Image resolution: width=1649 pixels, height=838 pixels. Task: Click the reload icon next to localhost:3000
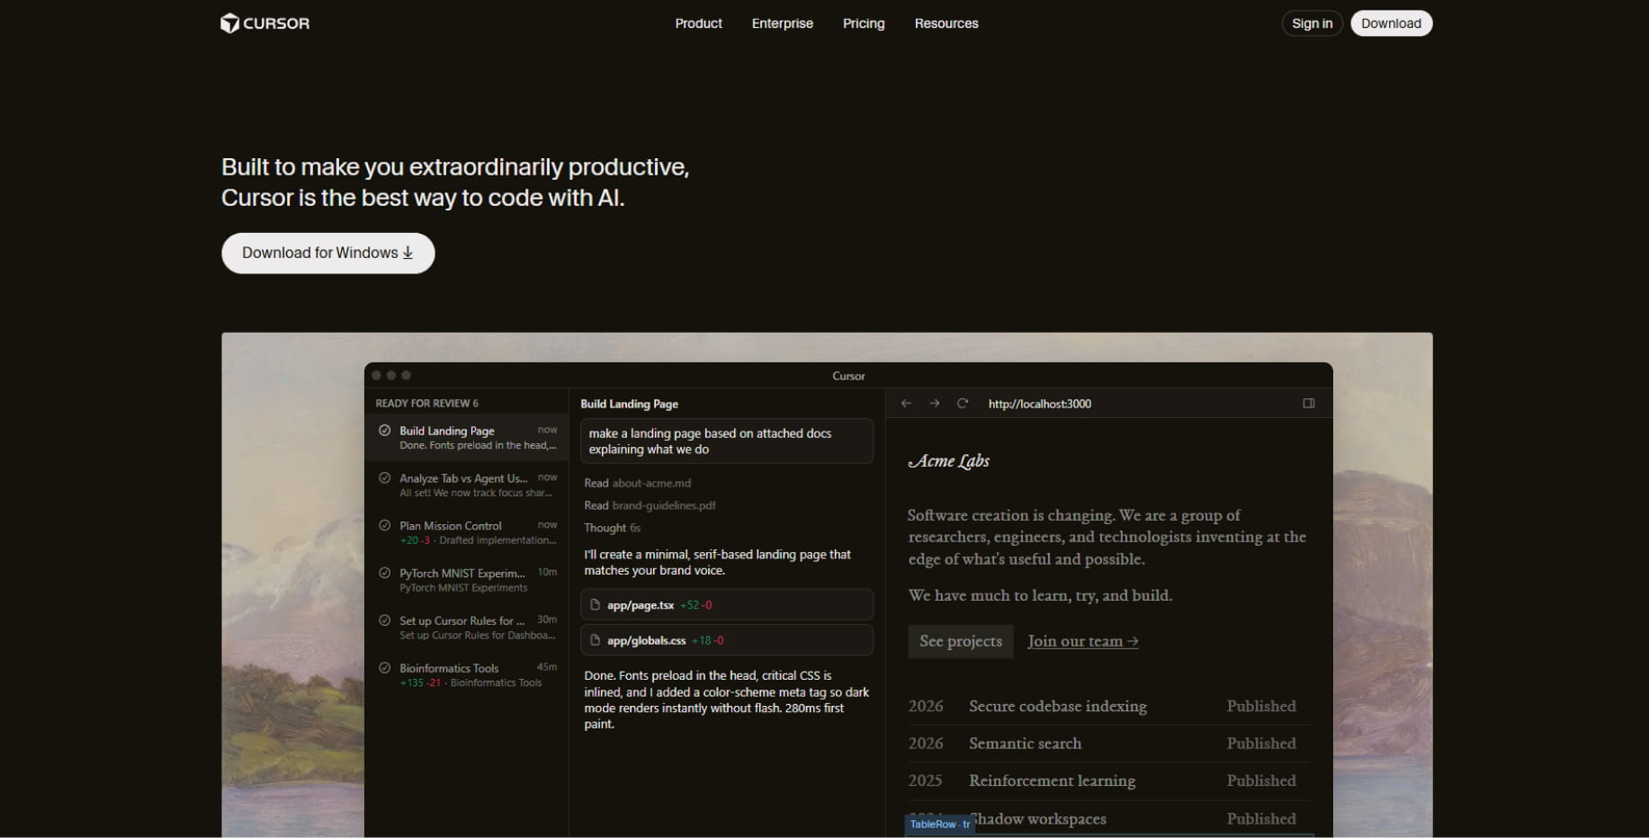tap(963, 403)
